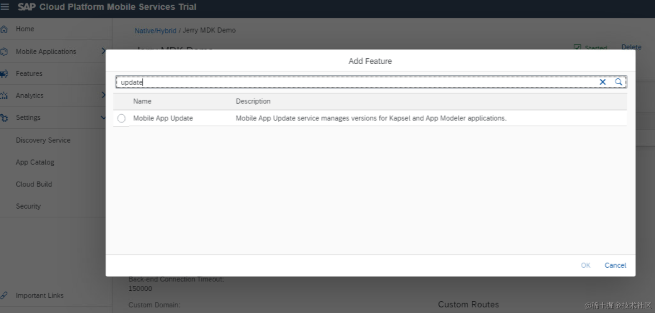This screenshot has width=655, height=313.
Task: Open Cloud Build under Settings
Action: [x=34, y=184]
